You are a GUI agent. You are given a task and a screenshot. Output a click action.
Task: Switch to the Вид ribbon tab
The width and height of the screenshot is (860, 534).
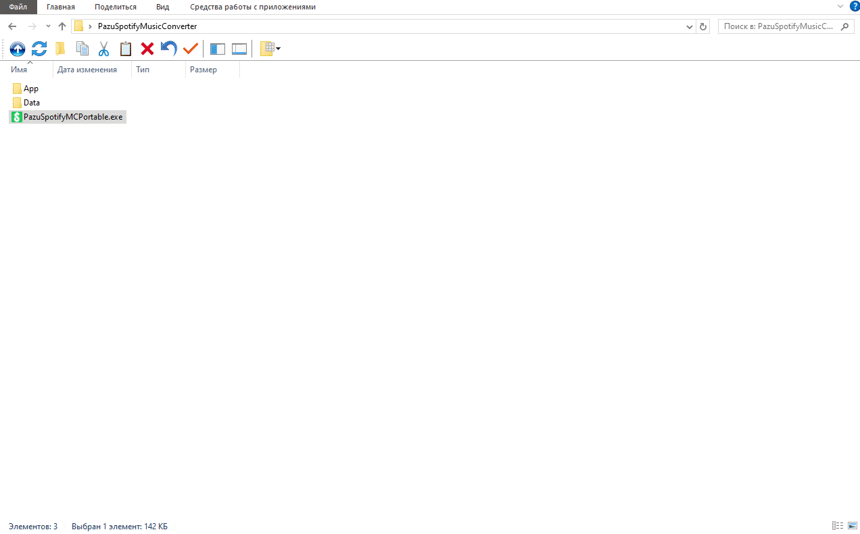pyautogui.click(x=162, y=7)
